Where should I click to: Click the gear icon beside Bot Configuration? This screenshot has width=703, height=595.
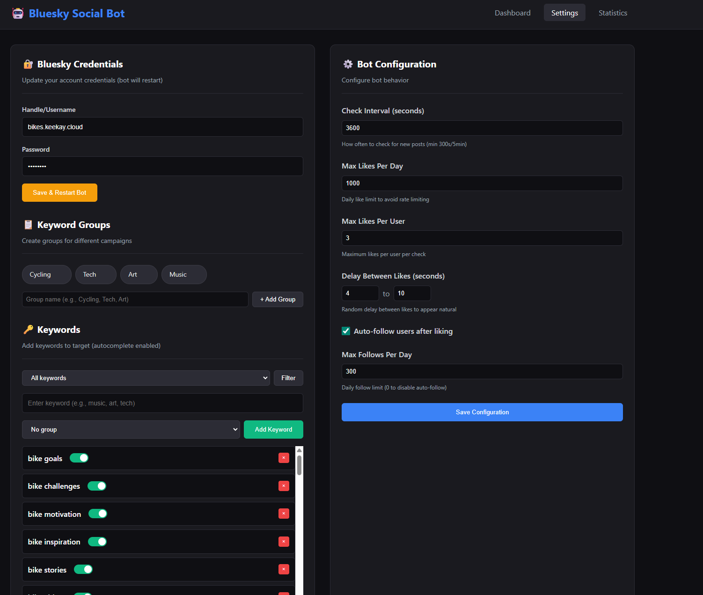pyautogui.click(x=348, y=64)
